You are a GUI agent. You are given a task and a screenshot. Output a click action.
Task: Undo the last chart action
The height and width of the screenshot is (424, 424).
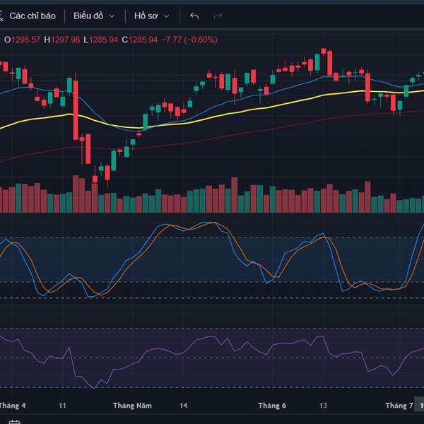coord(194,16)
